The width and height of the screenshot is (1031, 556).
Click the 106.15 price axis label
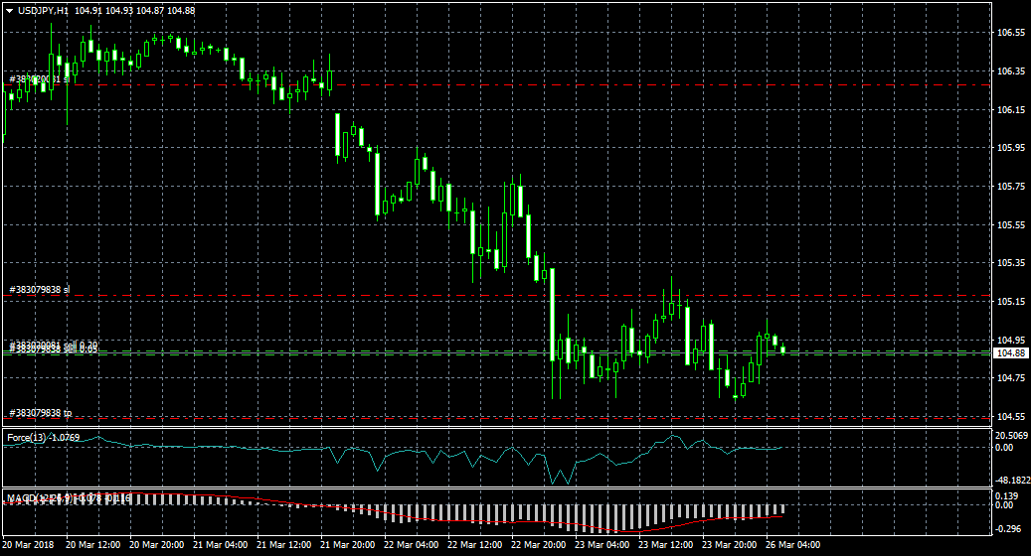pyautogui.click(x=1010, y=109)
